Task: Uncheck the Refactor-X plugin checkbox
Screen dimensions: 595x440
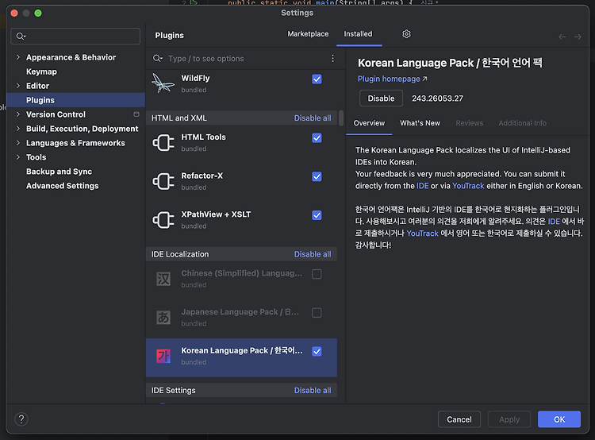Action: coord(317,176)
